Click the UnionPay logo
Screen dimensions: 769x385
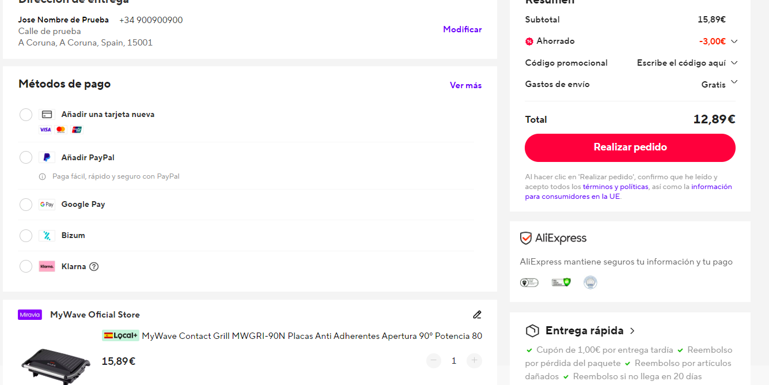[x=77, y=130]
